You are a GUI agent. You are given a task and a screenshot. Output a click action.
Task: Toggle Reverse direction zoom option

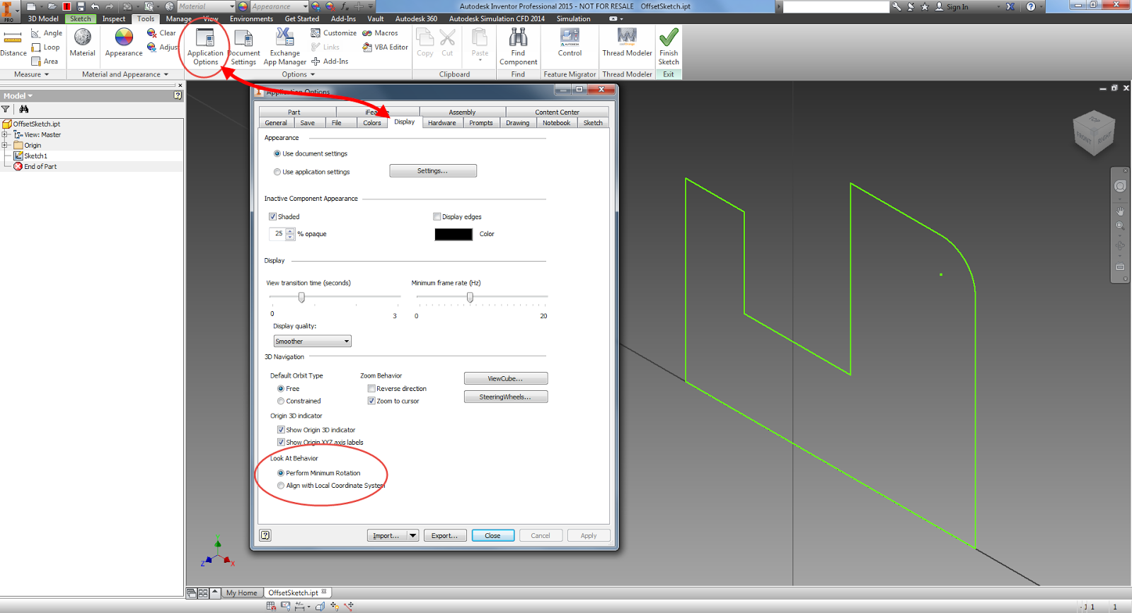tap(371, 389)
